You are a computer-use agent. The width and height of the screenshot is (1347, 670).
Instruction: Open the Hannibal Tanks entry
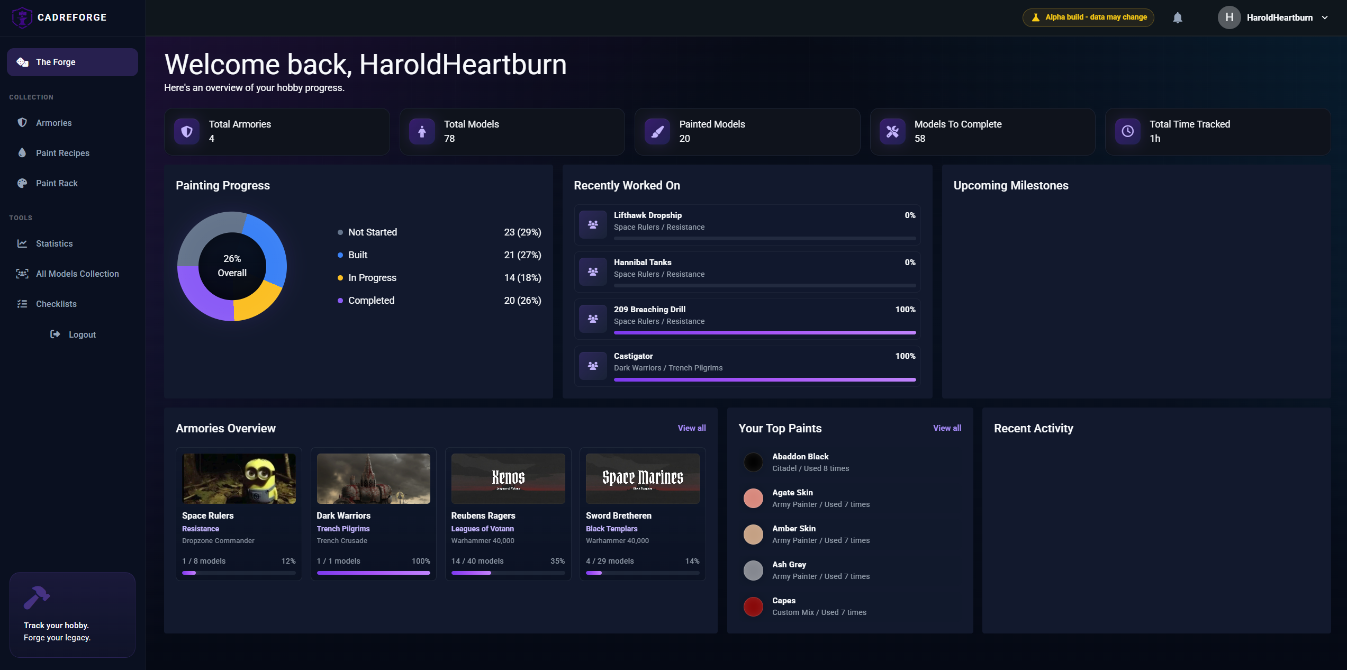coord(747,271)
